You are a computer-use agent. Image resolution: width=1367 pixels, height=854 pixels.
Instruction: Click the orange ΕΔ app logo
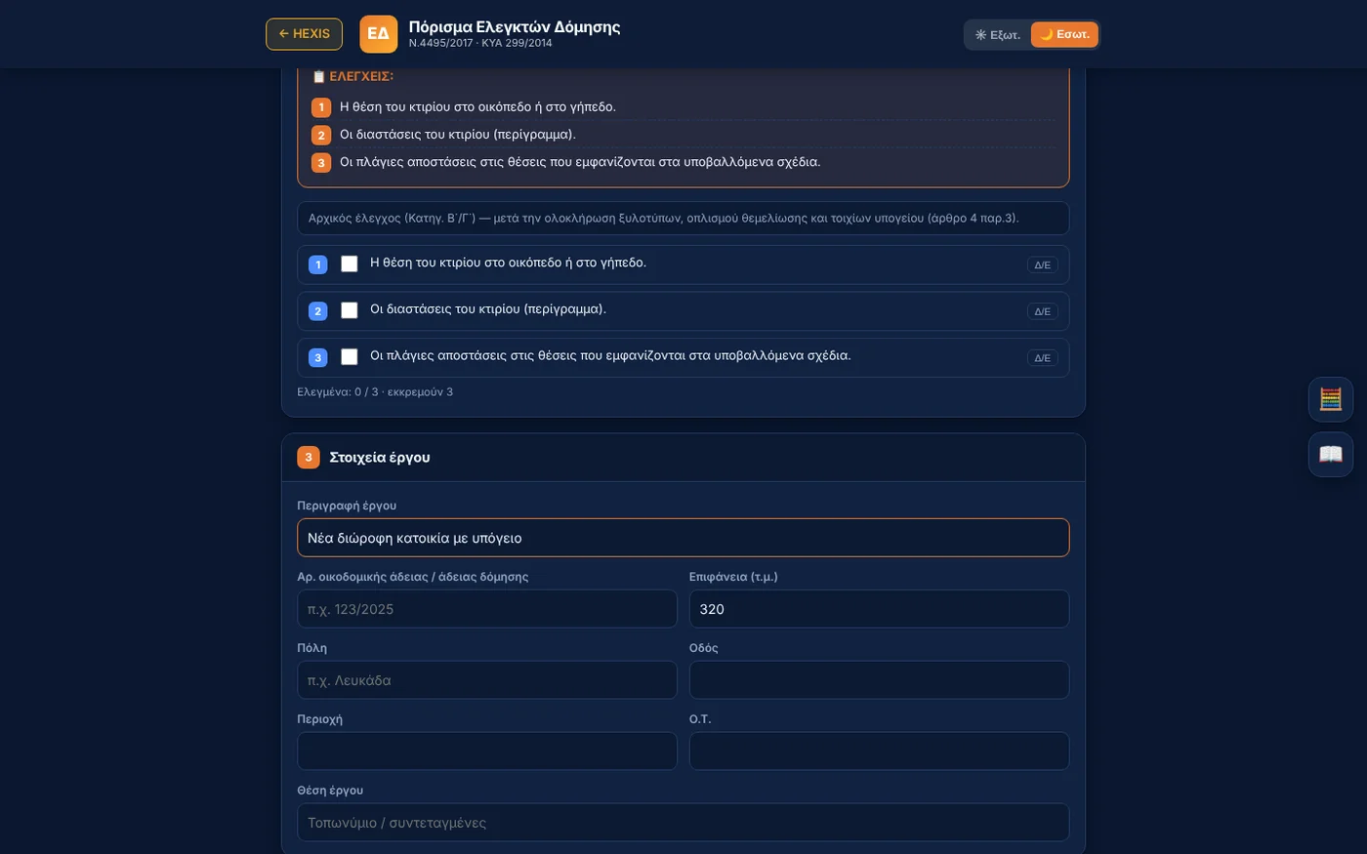tap(378, 34)
